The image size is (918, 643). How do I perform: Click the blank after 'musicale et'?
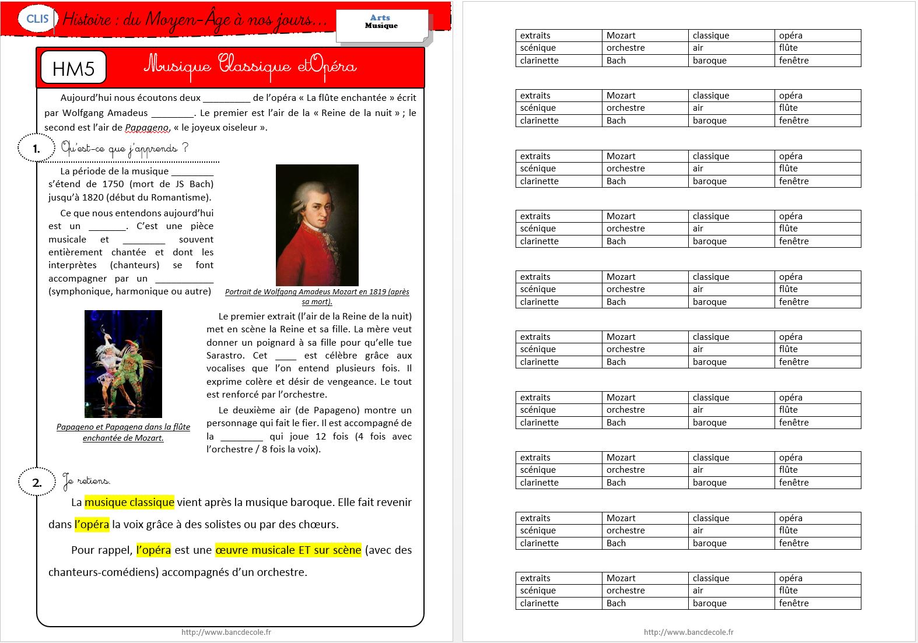[144, 240]
